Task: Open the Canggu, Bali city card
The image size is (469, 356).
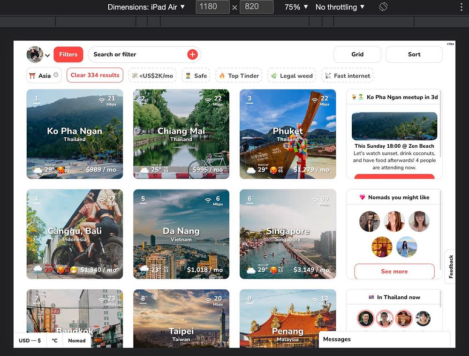Action: [75, 234]
